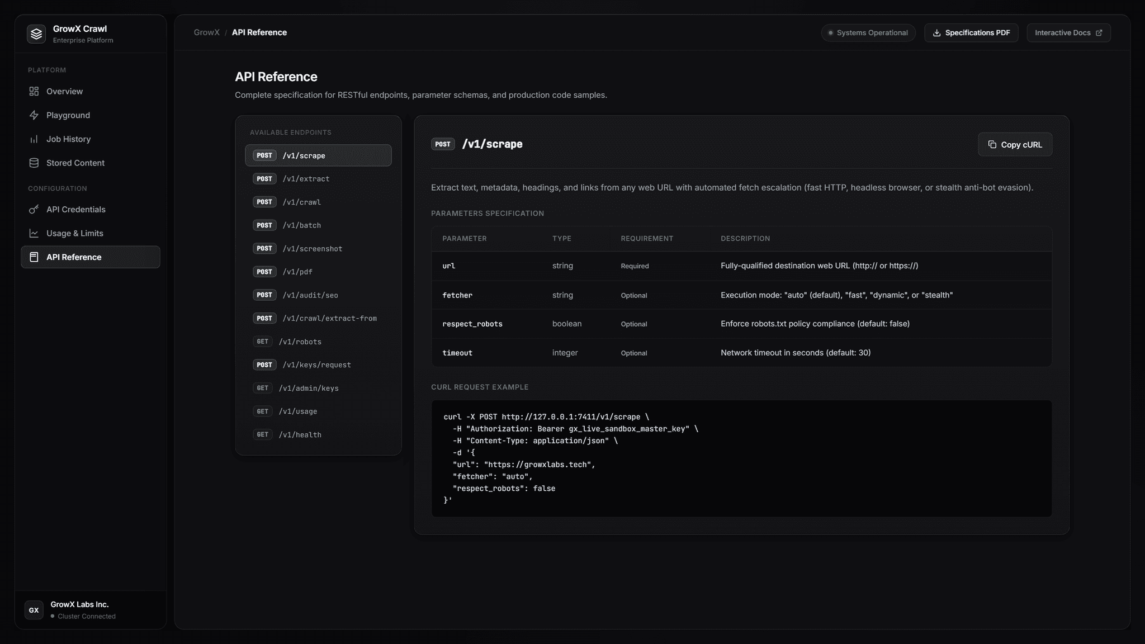Select the /v1/crawl/extract-from endpoint
The width and height of the screenshot is (1145, 644).
click(x=318, y=318)
